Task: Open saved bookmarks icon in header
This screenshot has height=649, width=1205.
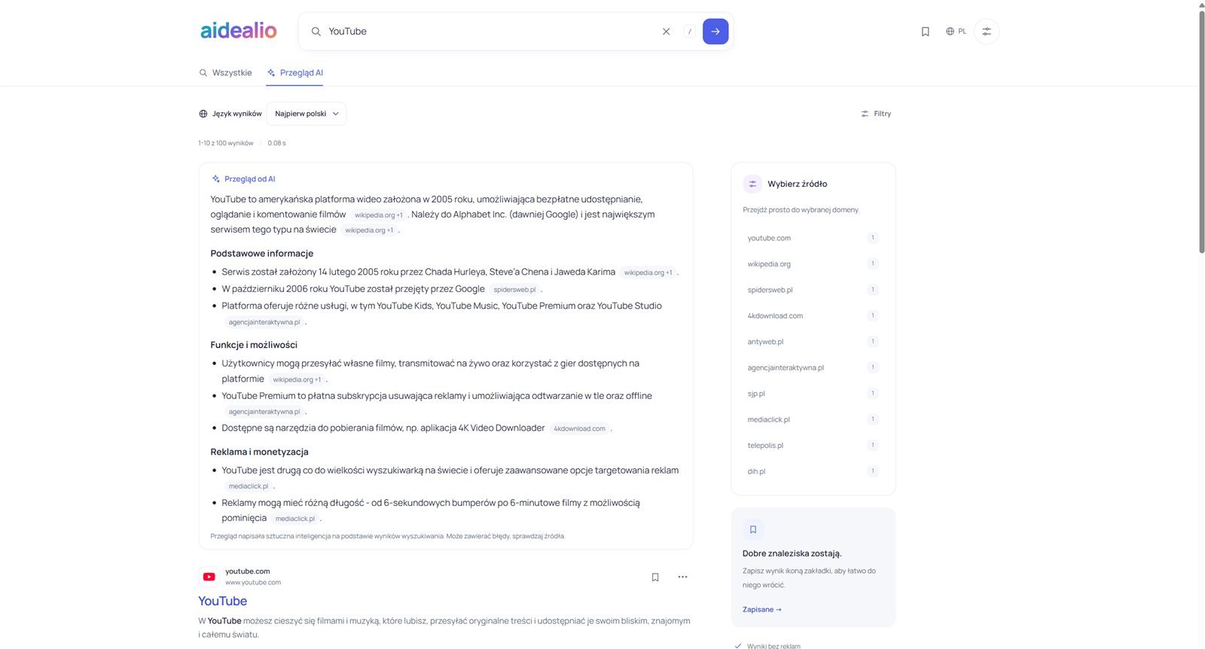Action: [926, 32]
